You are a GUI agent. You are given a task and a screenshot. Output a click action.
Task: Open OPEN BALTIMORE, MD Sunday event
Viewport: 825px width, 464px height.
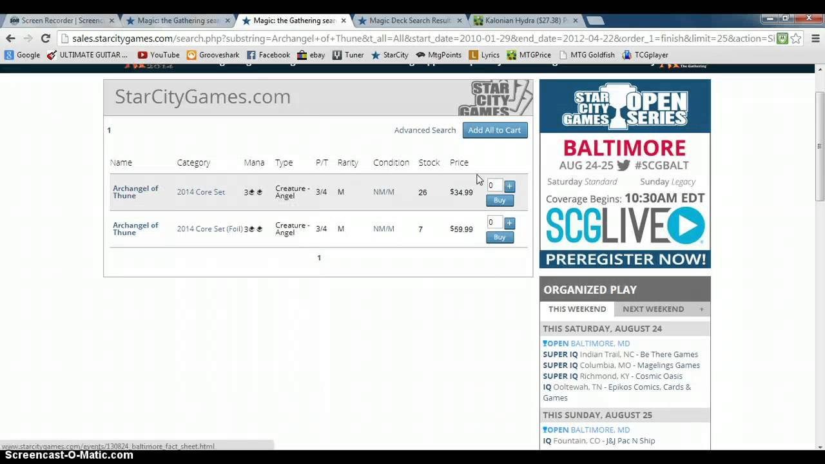pyautogui.click(x=586, y=430)
